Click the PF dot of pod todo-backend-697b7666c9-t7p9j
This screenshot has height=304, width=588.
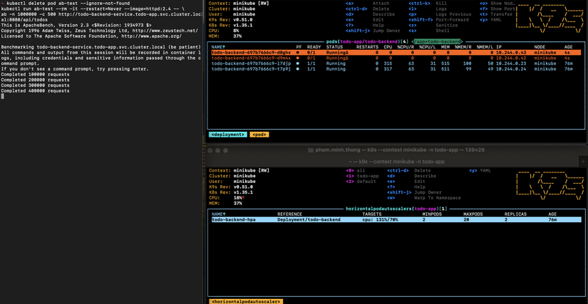point(298,69)
